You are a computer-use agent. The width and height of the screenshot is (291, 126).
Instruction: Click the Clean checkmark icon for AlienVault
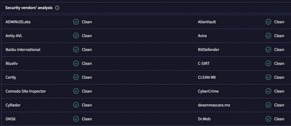pyautogui.click(x=268, y=22)
